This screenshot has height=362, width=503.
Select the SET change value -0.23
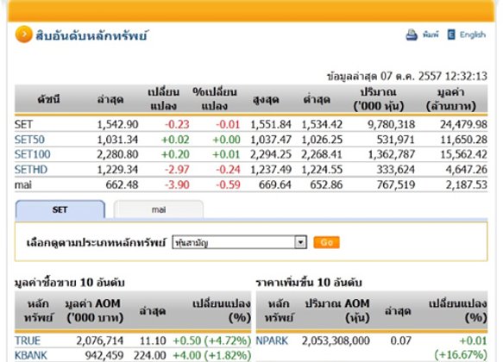pos(177,124)
